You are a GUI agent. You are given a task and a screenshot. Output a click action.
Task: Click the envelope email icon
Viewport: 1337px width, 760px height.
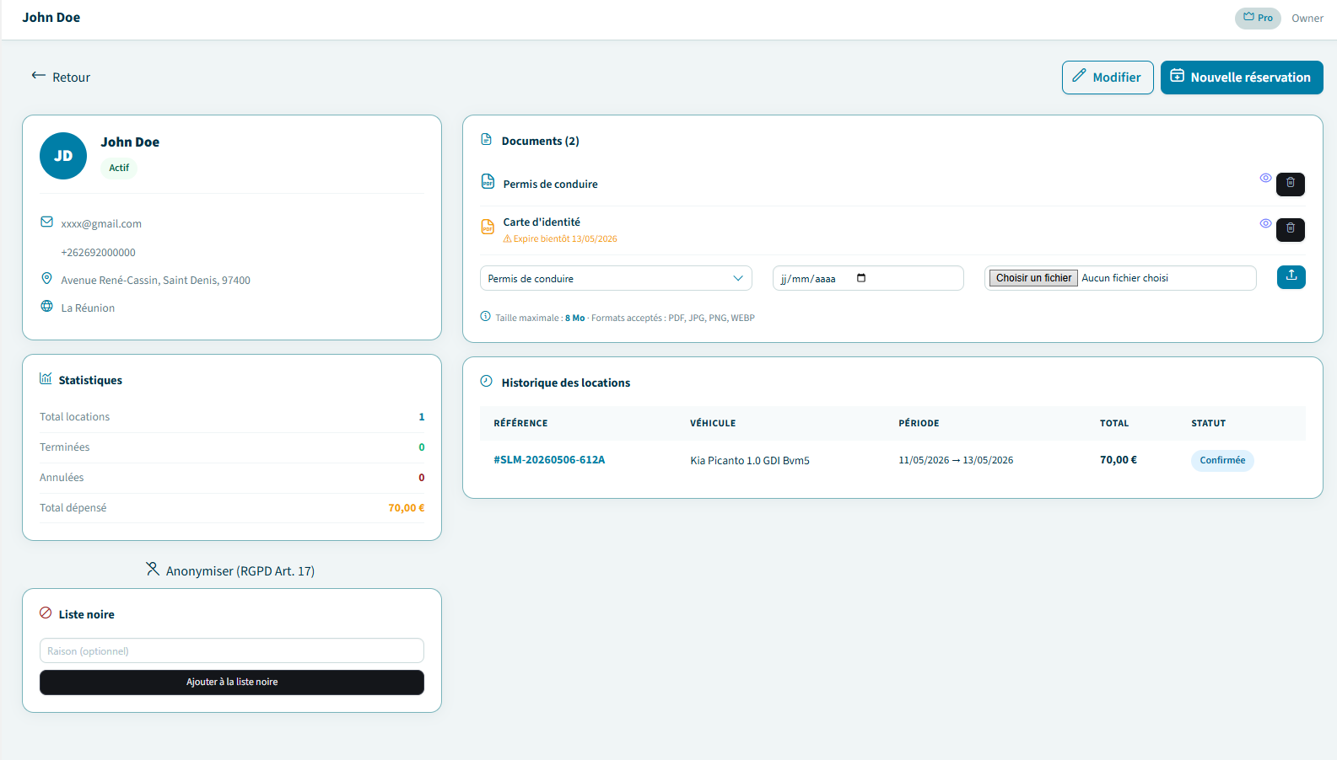[x=46, y=222]
